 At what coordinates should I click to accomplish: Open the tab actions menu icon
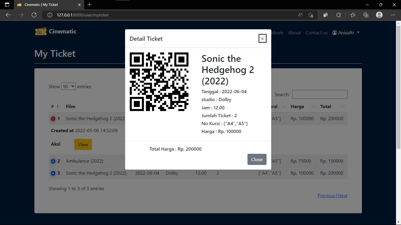[7, 5]
